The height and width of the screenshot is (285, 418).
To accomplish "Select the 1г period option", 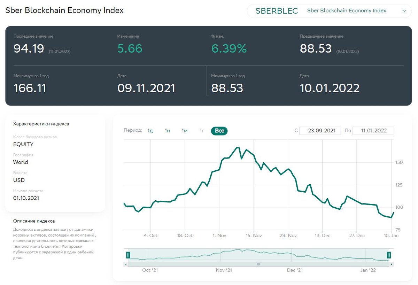I will pyautogui.click(x=202, y=131).
